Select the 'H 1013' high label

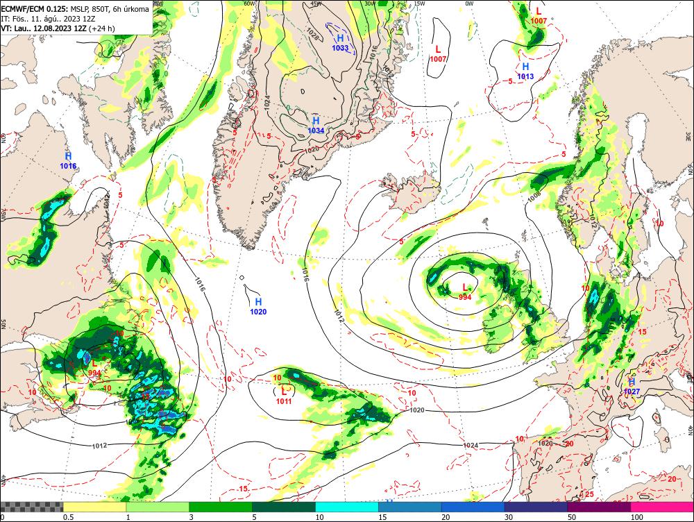click(x=525, y=71)
